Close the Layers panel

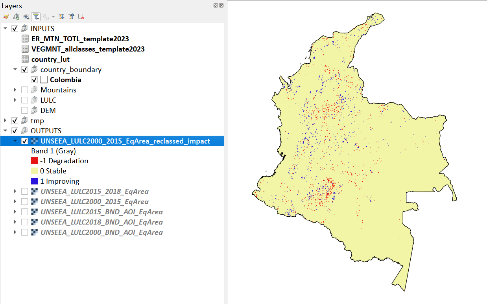pyautogui.click(x=221, y=6)
